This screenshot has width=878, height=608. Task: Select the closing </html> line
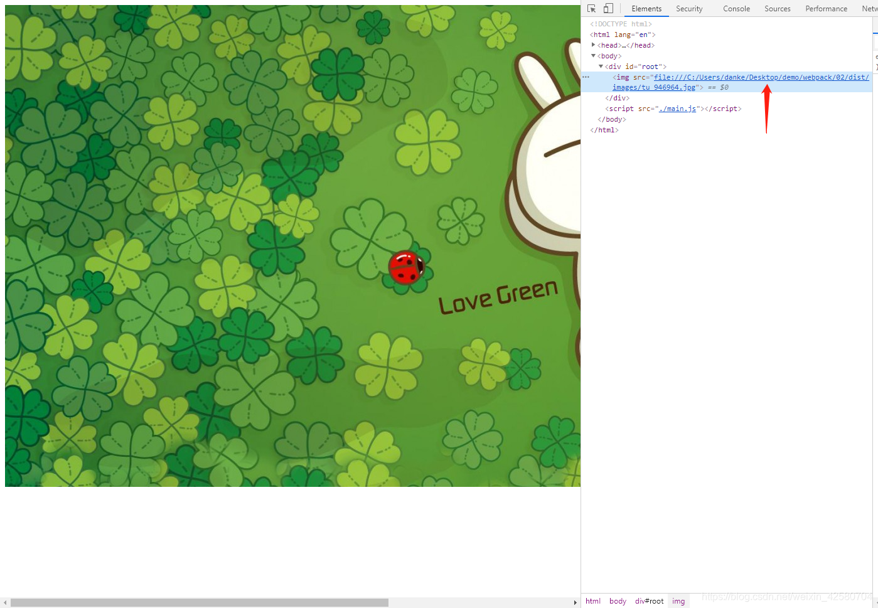click(604, 130)
